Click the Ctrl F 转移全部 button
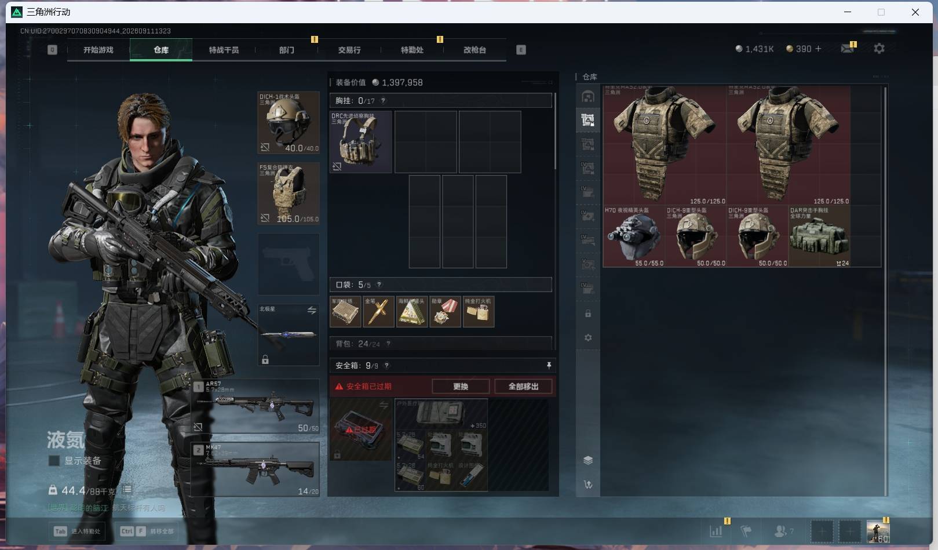 147,531
